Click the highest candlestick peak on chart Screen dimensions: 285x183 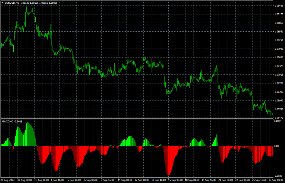[x=26, y=7]
